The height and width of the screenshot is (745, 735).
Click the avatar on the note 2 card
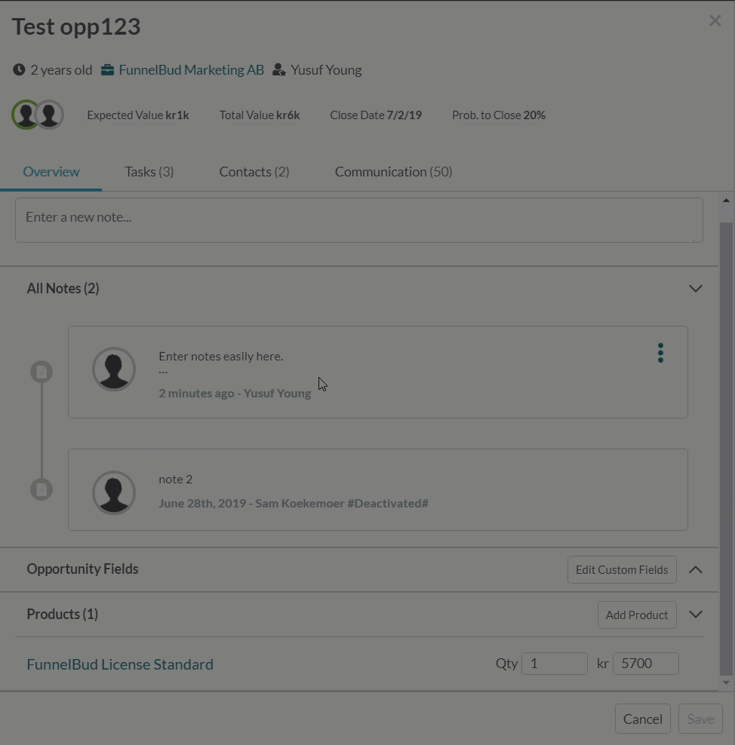tap(114, 492)
